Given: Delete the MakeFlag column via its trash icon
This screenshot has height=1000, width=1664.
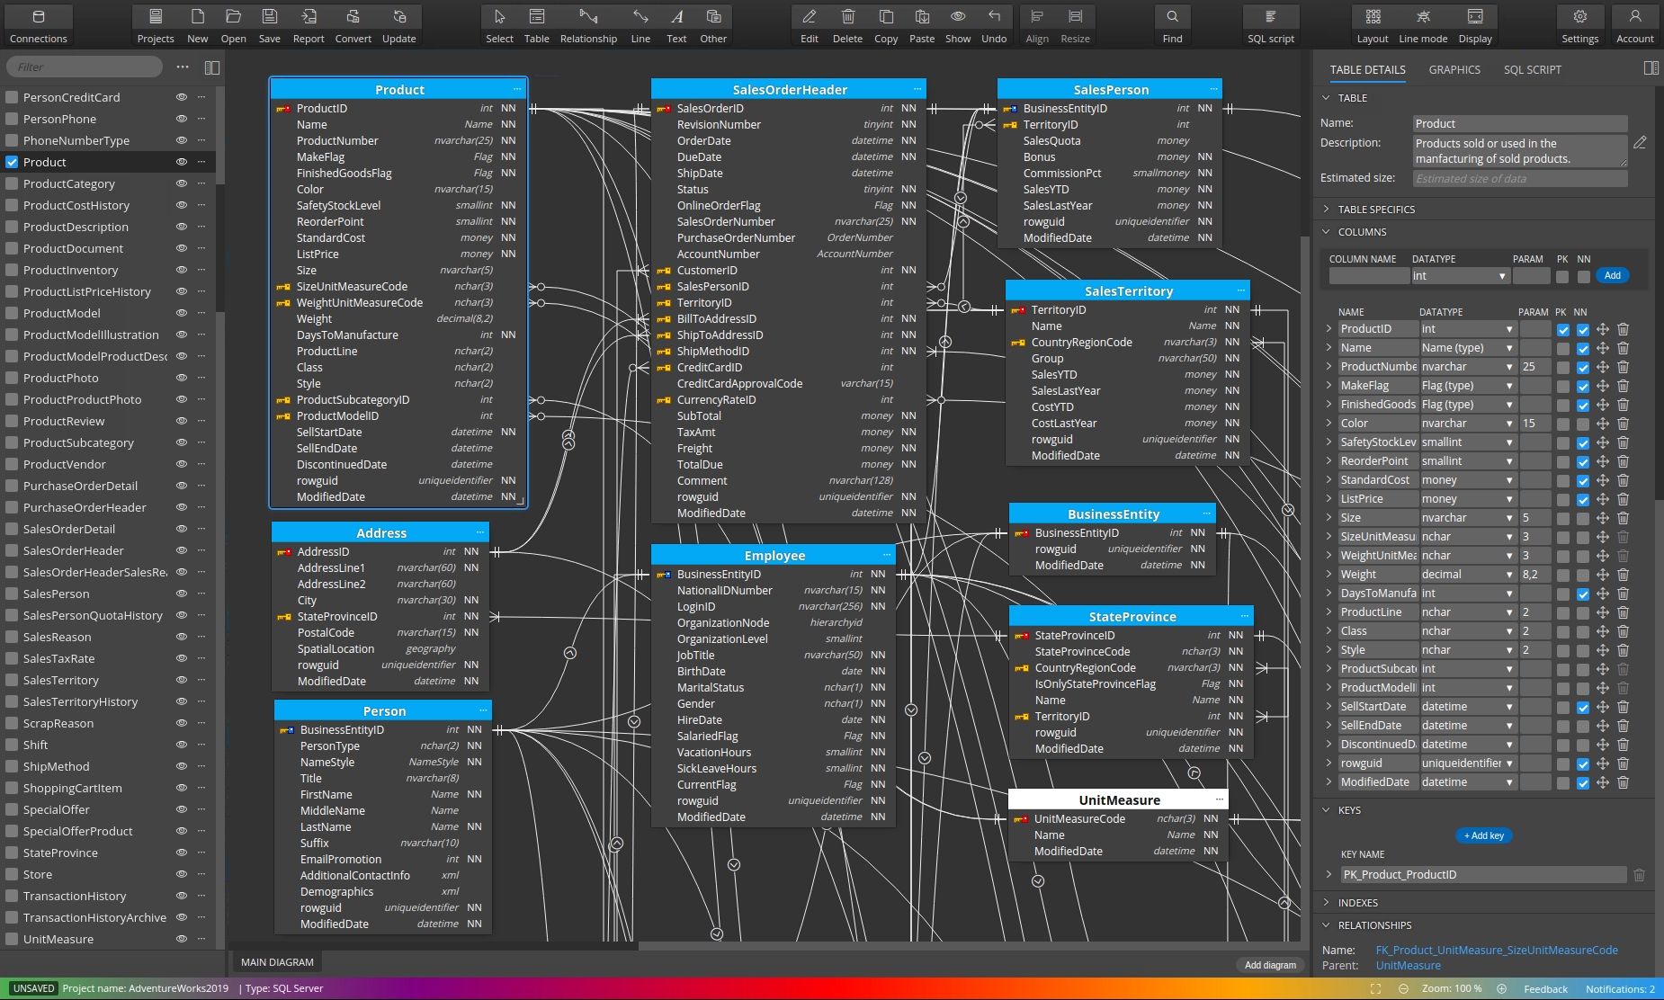Looking at the screenshot, I should (1623, 386).
